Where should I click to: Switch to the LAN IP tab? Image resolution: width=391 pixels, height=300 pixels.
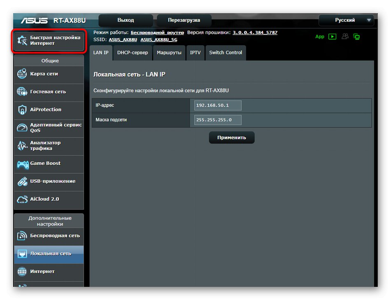(x=101, y=53)
